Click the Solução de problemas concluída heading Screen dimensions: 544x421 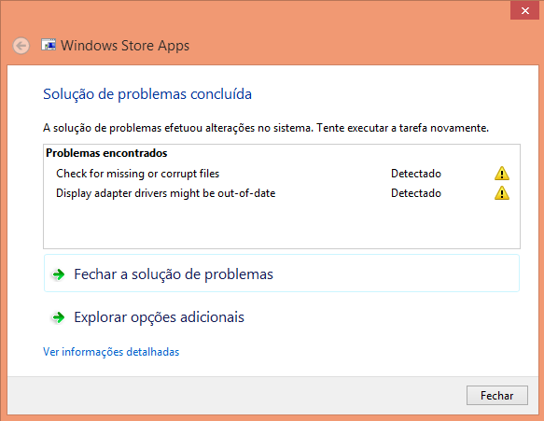click(147, 94)
